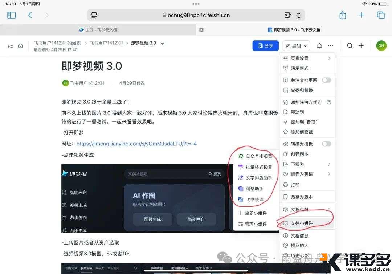Open the search magnifier in document header
Screen dimensions: 392x274
click(x=350, y=46)
